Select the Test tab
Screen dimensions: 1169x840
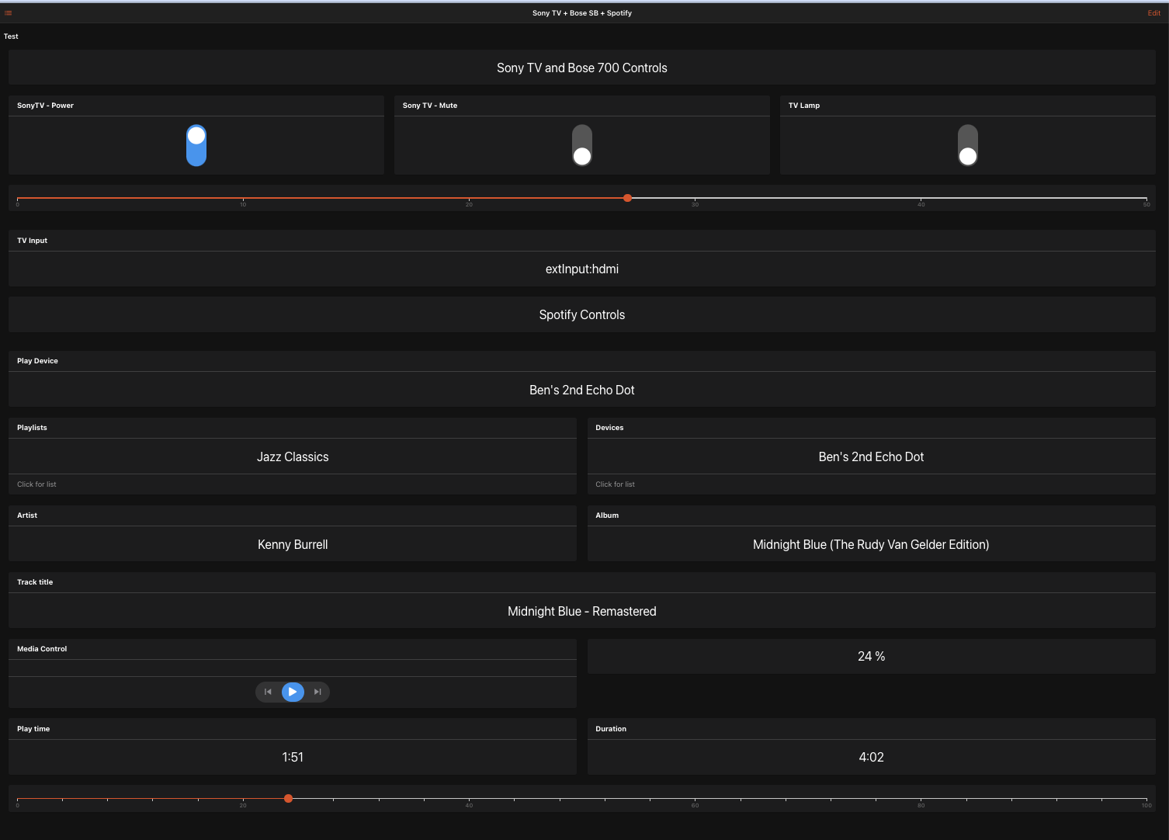[11, 36]
